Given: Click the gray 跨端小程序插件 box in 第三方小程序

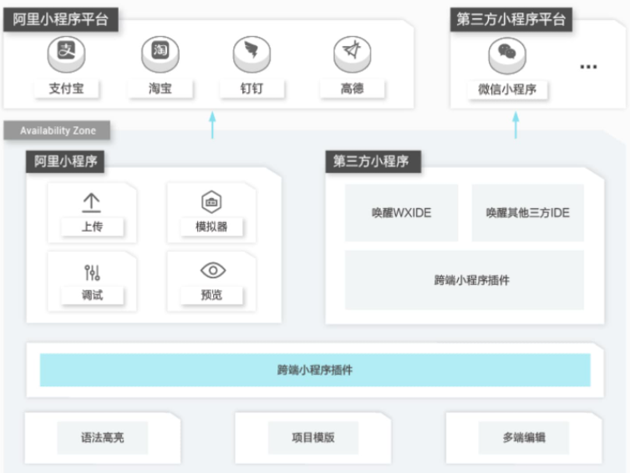Looking at the screenshot, I should (465, 280).
